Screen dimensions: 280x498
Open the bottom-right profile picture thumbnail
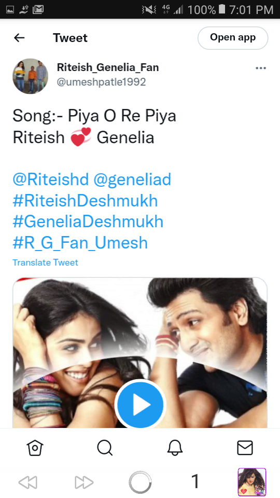(252, 482)
